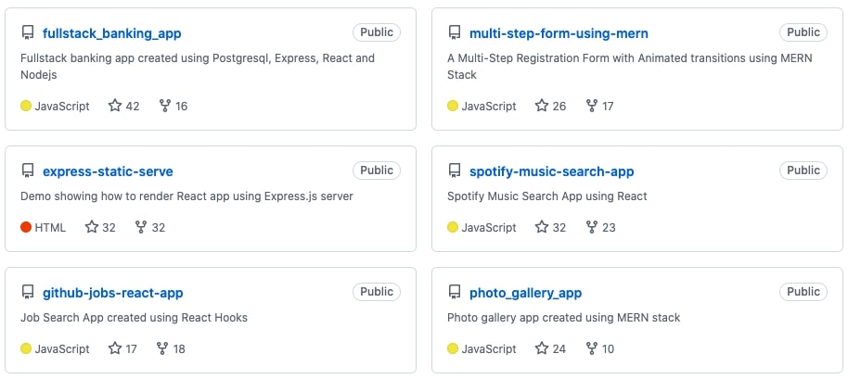Open the fullstack_banking_app repository link

112,33
